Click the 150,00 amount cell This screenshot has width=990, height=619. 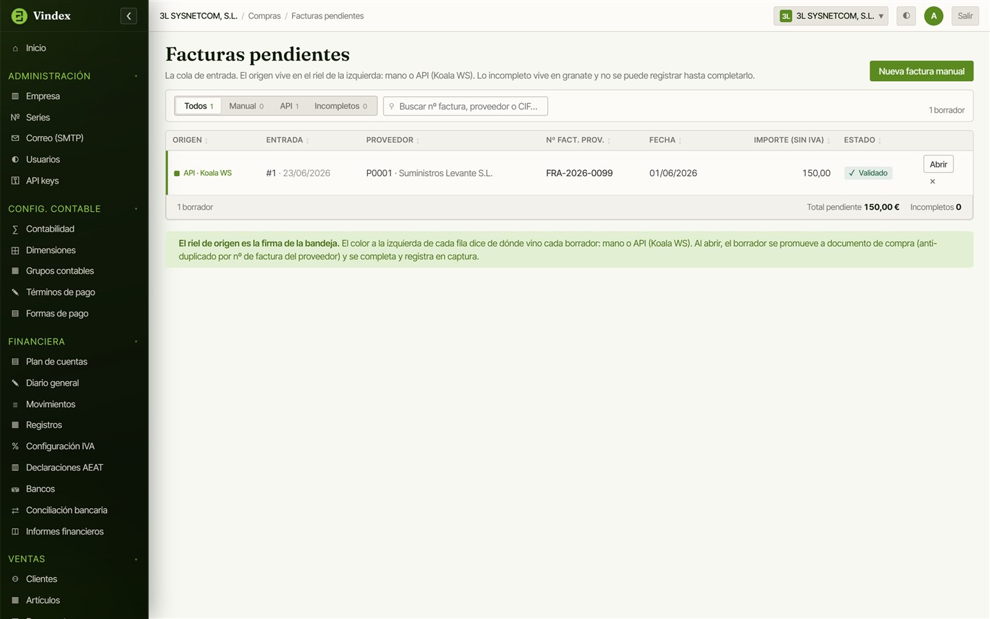[x=816, y=173]
